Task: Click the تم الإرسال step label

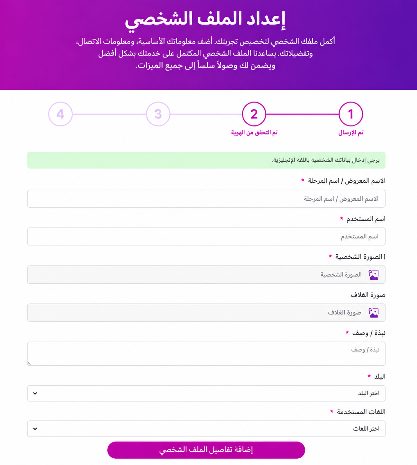Action: point(351,133)
